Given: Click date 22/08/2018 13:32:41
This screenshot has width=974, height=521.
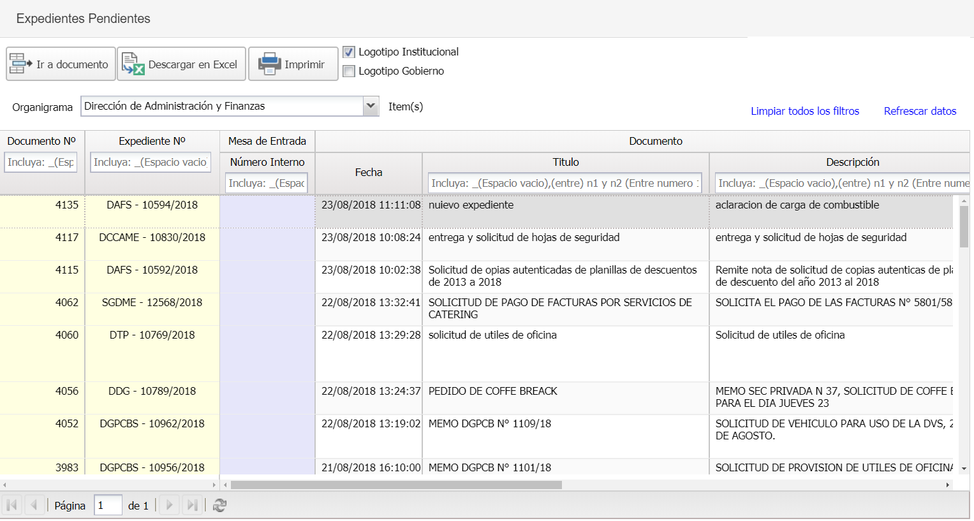Looking at the screenshot, I should (371, 302).
